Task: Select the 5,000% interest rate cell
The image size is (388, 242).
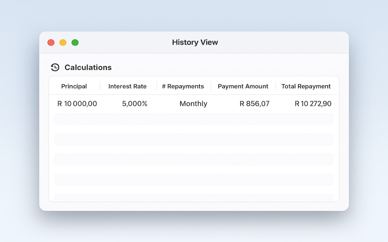Action: pyautogui.click(x=135, y=104)
